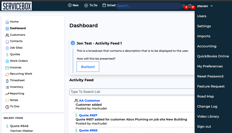Open QuickBooks Online menu entry
The height and width of the screenshot is (133, 232).
point(213,56)
